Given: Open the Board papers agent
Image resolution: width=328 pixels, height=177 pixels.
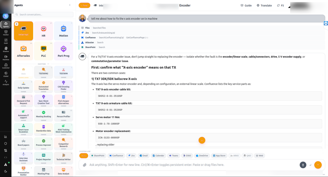Looking at the screenshot, I should pos(23,144).
